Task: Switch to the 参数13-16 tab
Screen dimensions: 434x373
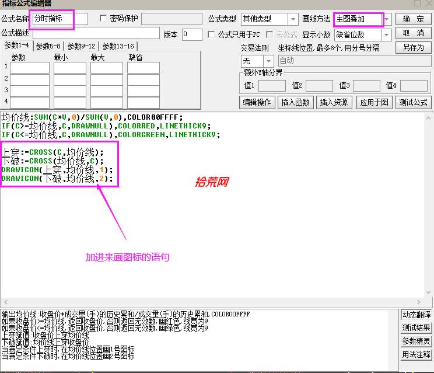Action: (118, 46)
